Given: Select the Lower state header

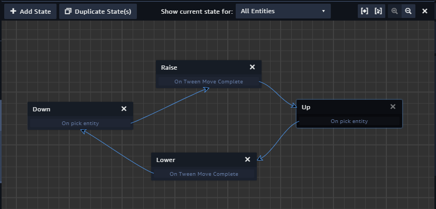Looking at the screenshot, I should 204,159.
